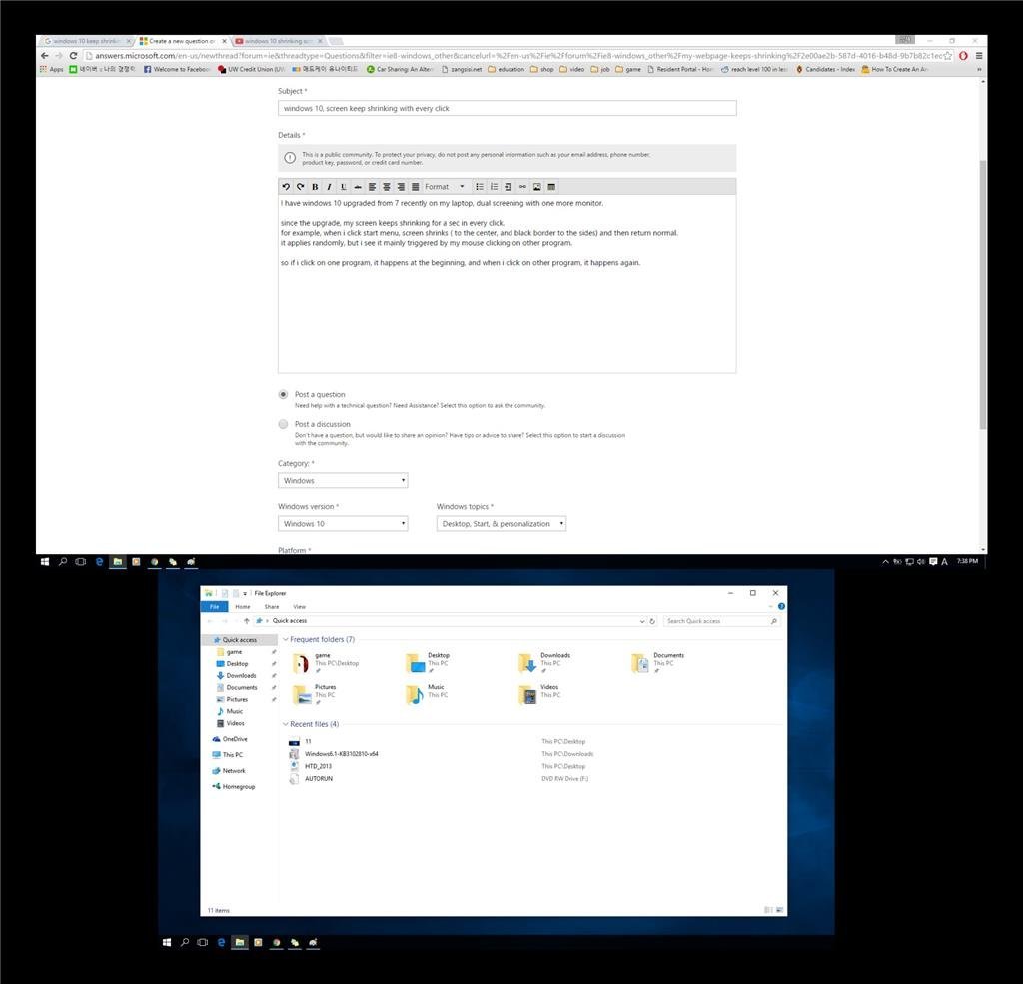Align text right in the editor

(x=401, y=187)
